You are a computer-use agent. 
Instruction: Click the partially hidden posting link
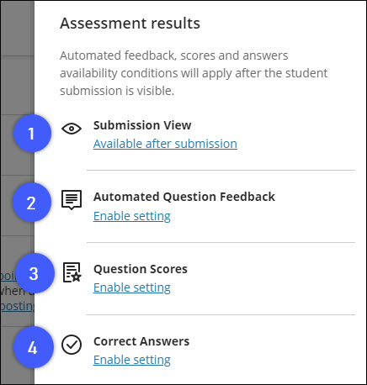tap(17, 306)
